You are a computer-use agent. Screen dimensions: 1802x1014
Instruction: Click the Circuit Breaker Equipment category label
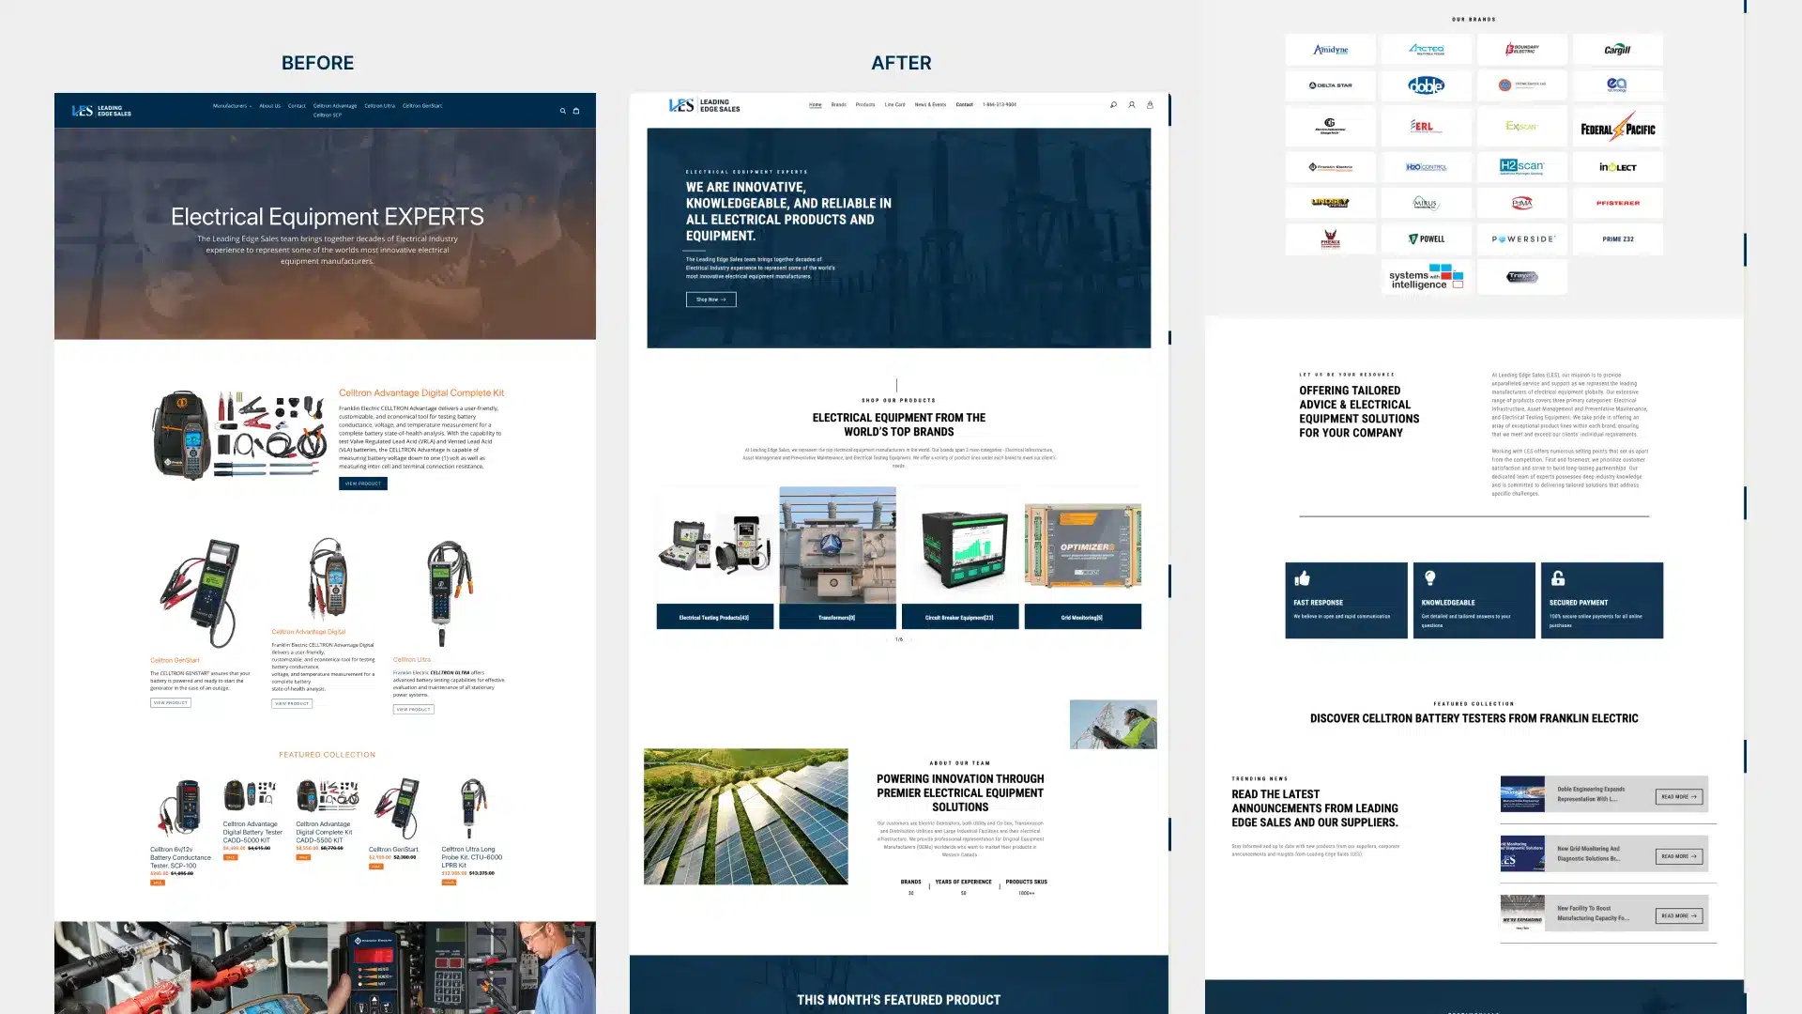(x=959, y=618)
